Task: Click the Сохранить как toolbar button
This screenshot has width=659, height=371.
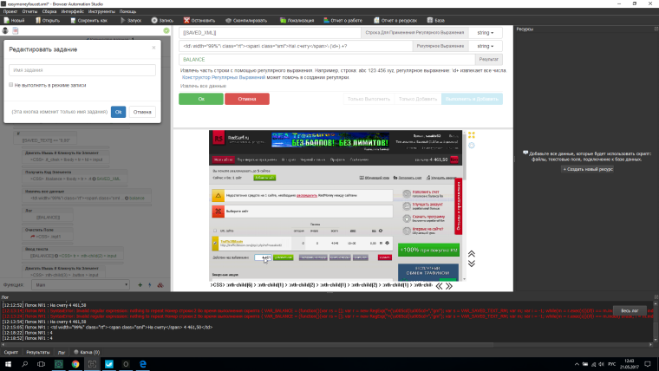Action: pyautogui.click(x=90, y=19)
